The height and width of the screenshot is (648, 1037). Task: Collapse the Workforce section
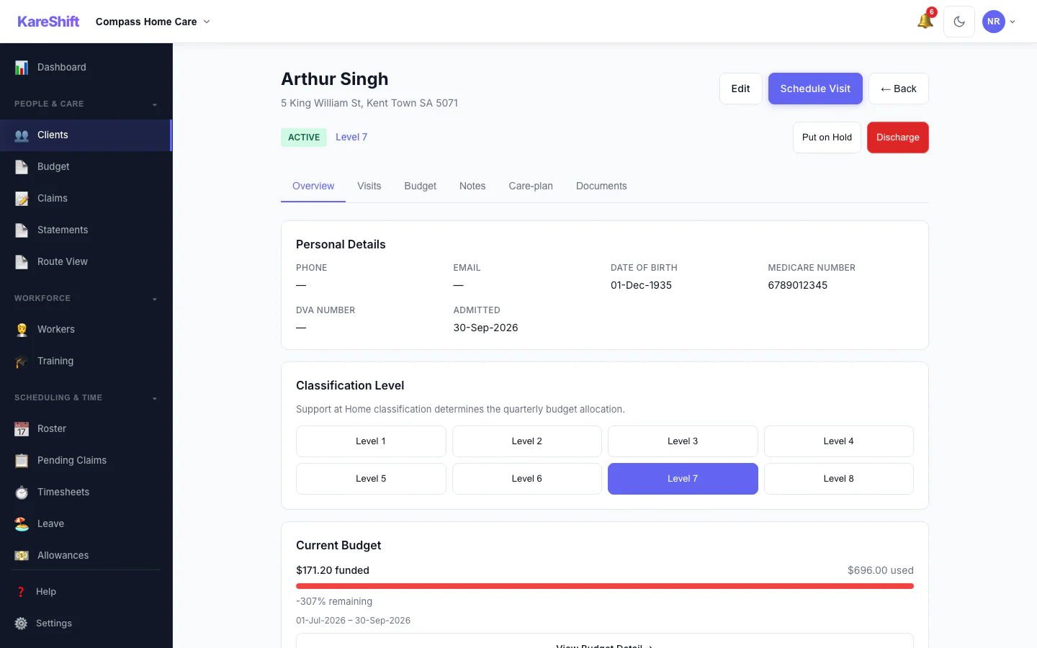86,298
